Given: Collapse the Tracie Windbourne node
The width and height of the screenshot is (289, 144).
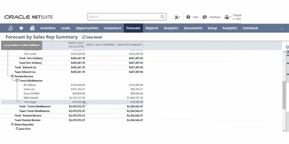Looking at the screenshot, I should (17, 81).
